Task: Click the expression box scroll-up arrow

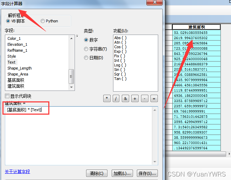Action: [x=155, y=110]
